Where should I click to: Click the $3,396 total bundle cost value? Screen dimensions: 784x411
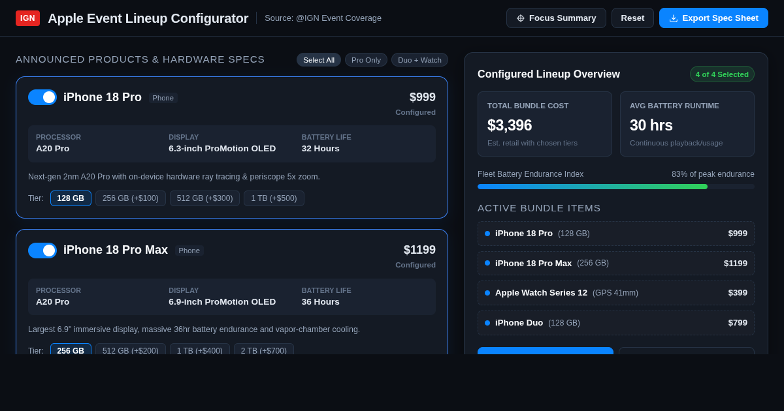click(x=510, y=125)
